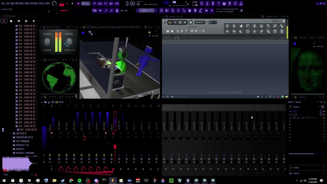Open the PATTERNS menu
Image resolution: width=327 pixels, height=184 pixels.
(x=19, y=4)
